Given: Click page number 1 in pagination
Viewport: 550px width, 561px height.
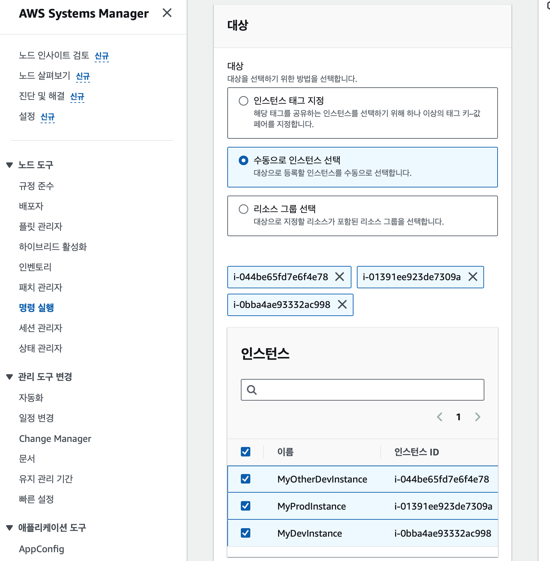Looking at the screenshot, I should [x=459, y=417].
